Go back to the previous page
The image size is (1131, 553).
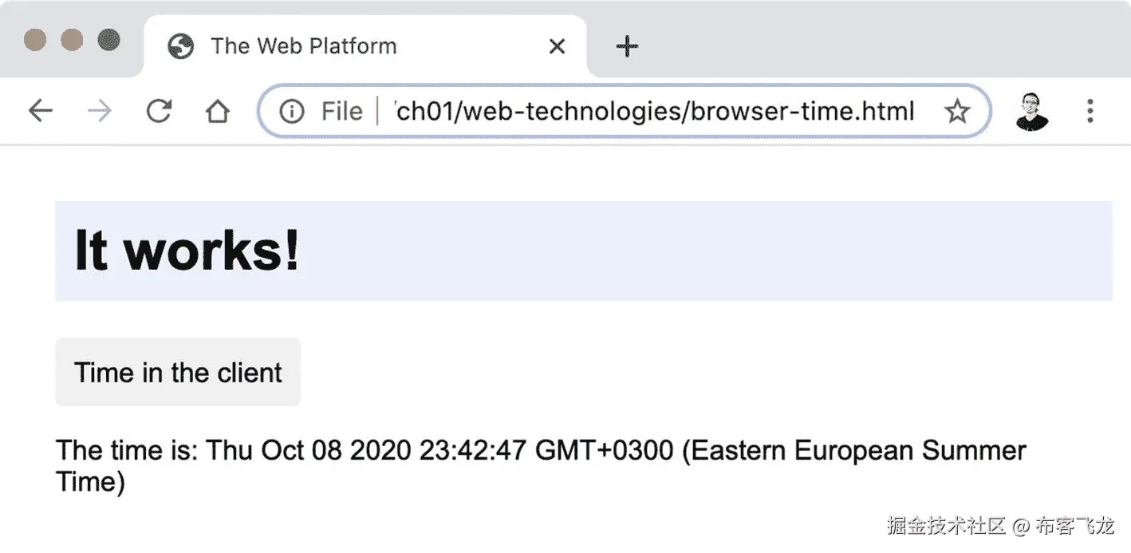tap(40, 111)
